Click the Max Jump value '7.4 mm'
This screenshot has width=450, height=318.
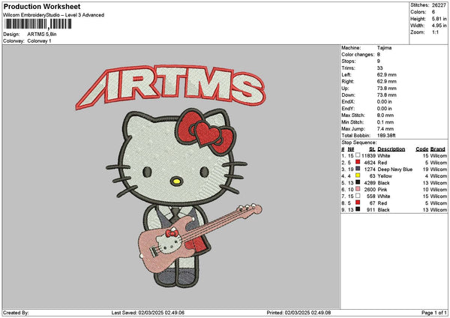[385, 129]
